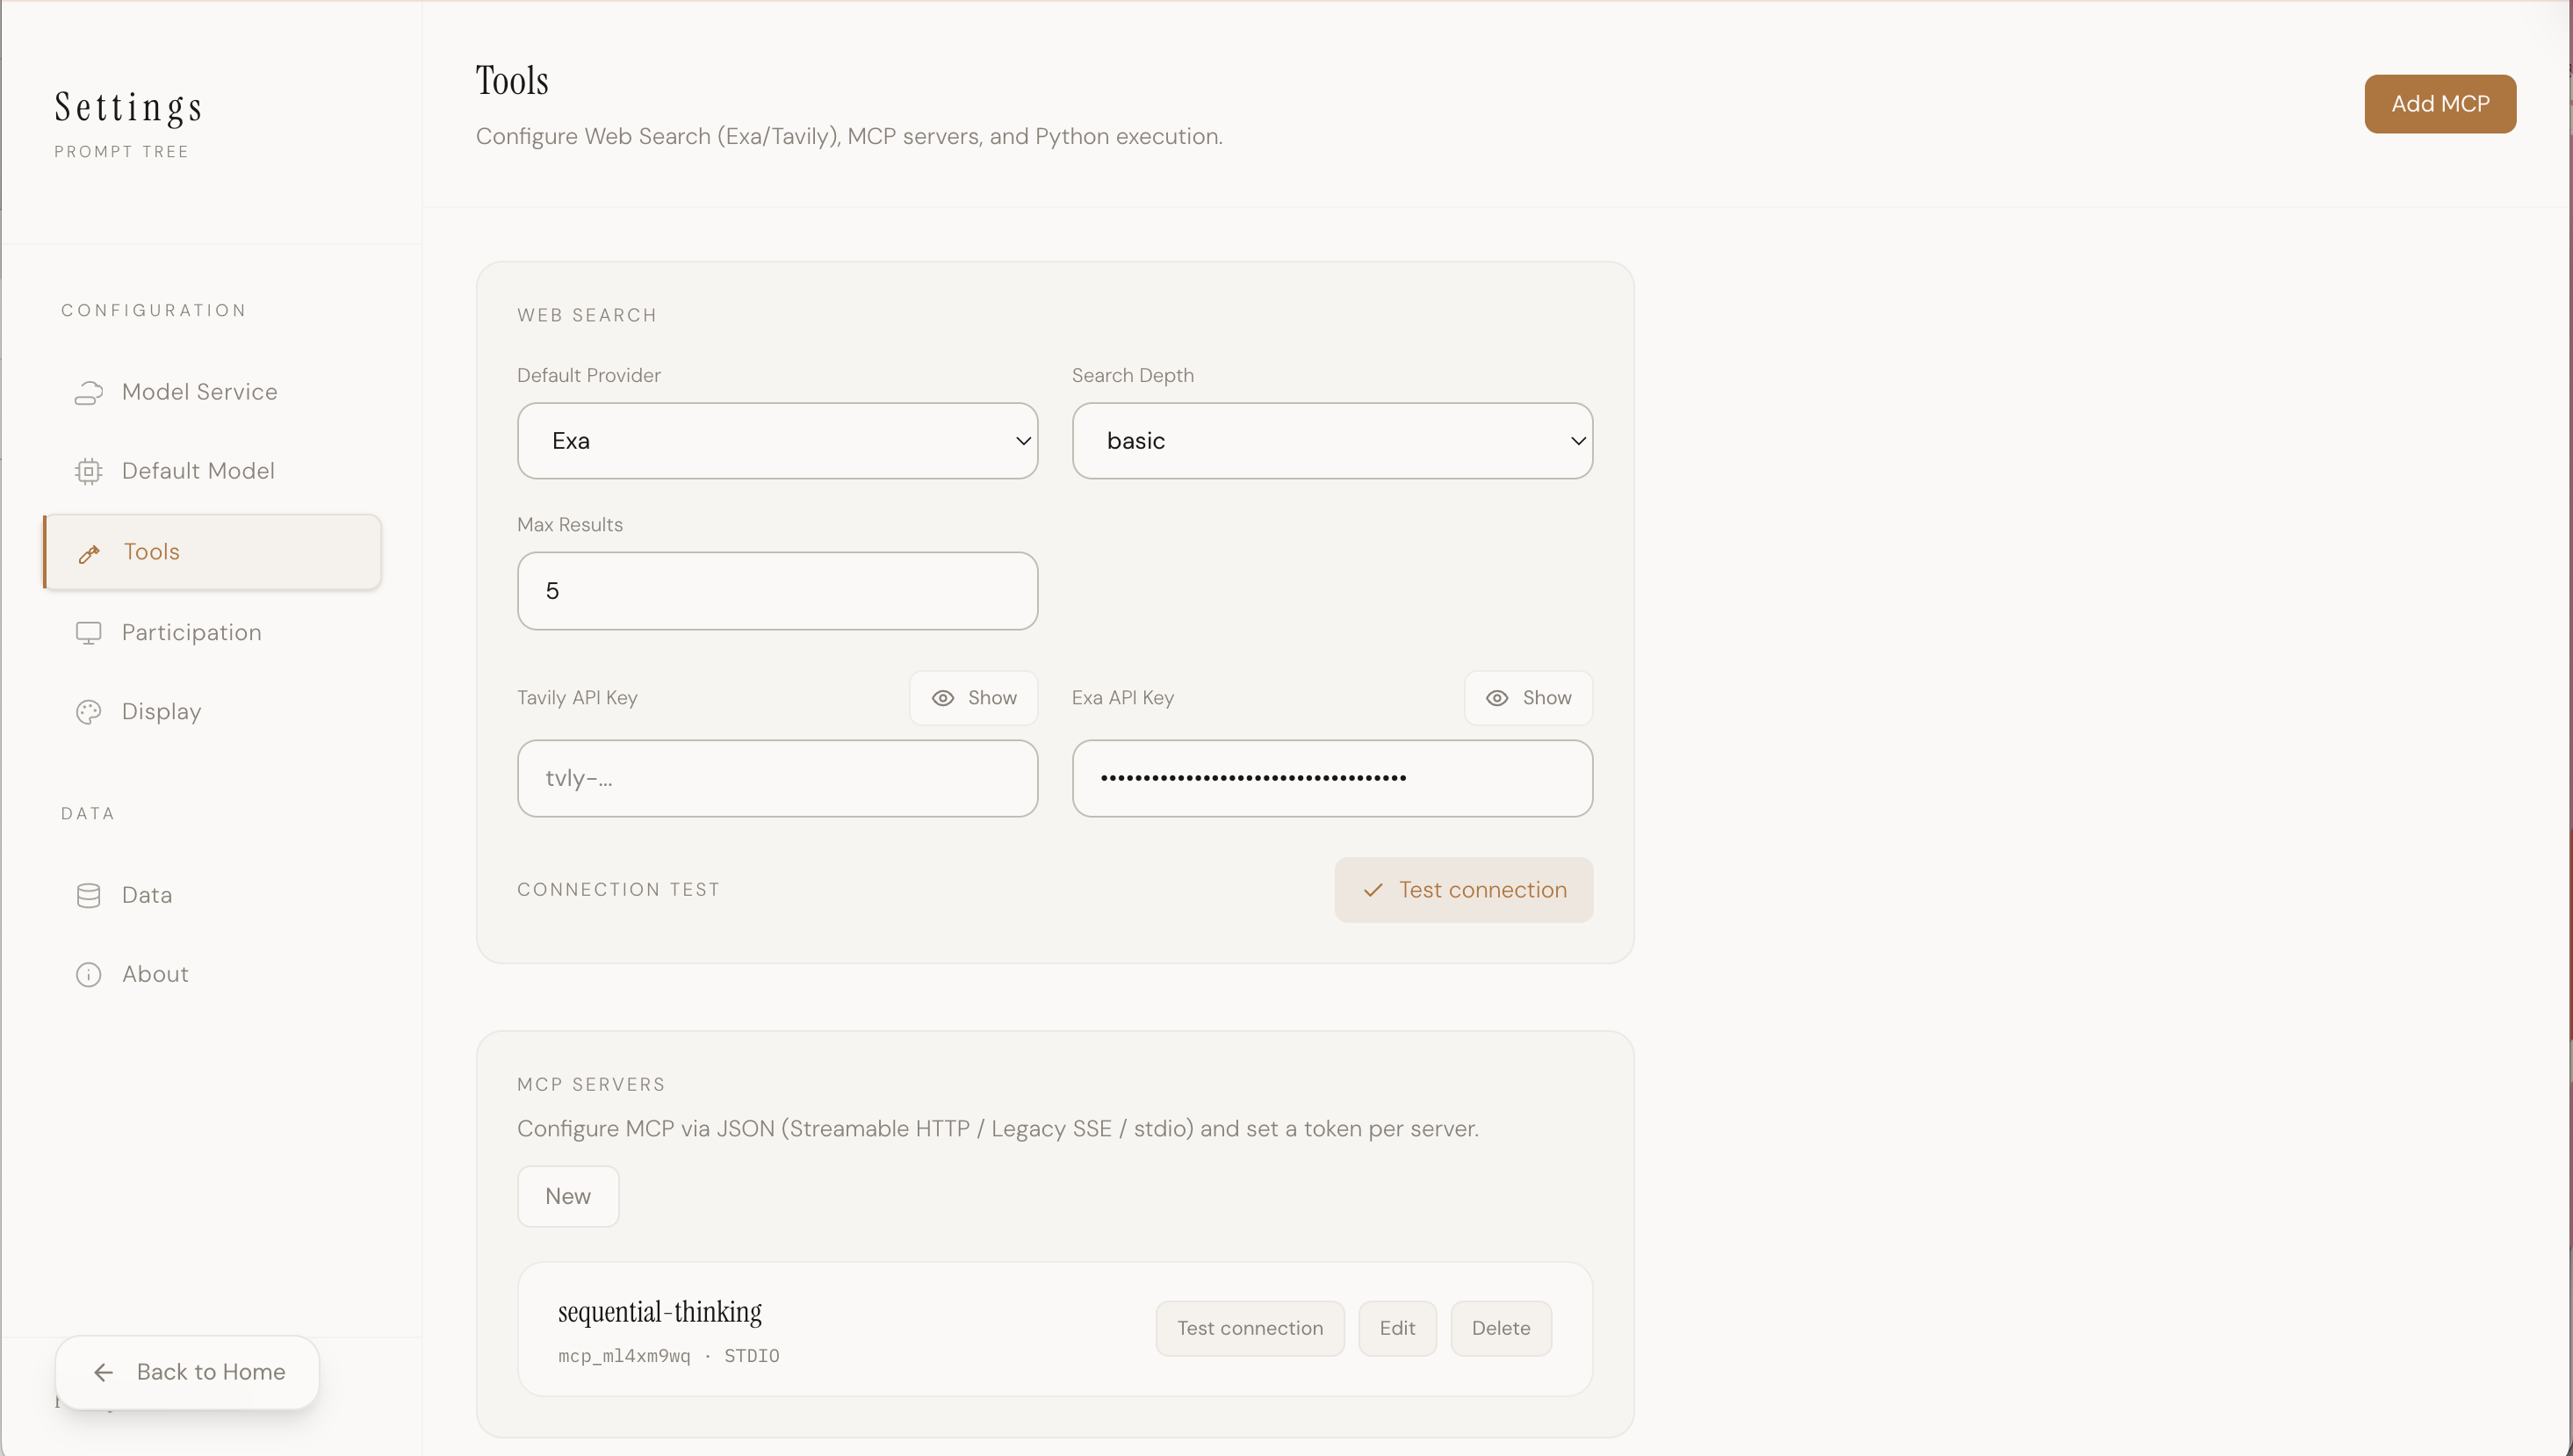
Task: Click the Model Service cloud icon
Action: click(88, 393)
